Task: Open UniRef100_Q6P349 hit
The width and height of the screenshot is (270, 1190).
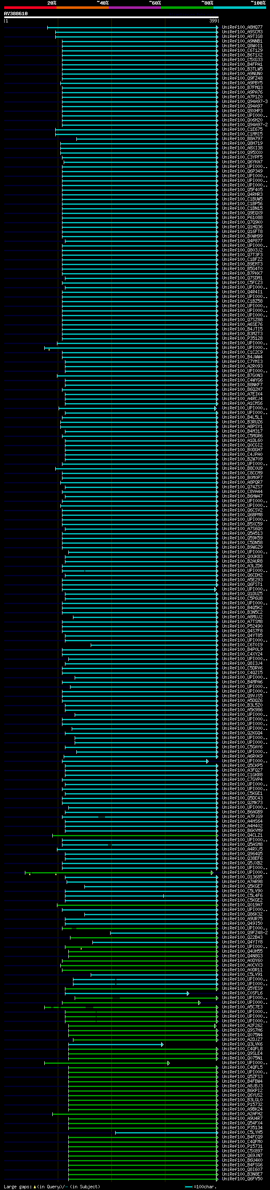Action: [242, 171]
